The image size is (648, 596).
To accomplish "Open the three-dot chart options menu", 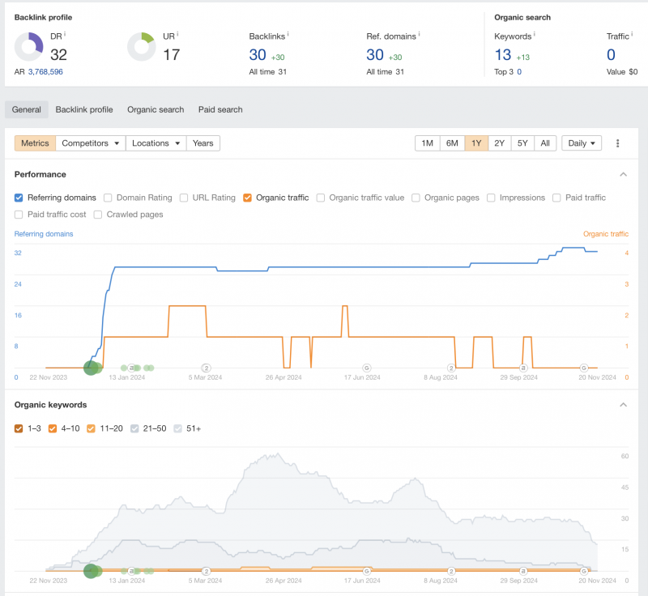I will click(617, 143).
